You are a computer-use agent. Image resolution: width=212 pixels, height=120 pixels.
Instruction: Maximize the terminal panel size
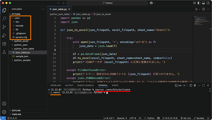[203, 85]
